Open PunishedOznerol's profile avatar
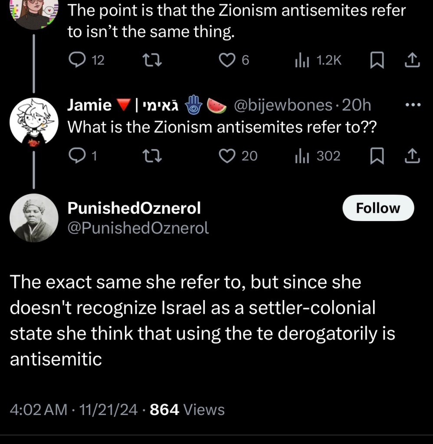The height and width of the screenshot is (444, 433). tap(33, 218)
